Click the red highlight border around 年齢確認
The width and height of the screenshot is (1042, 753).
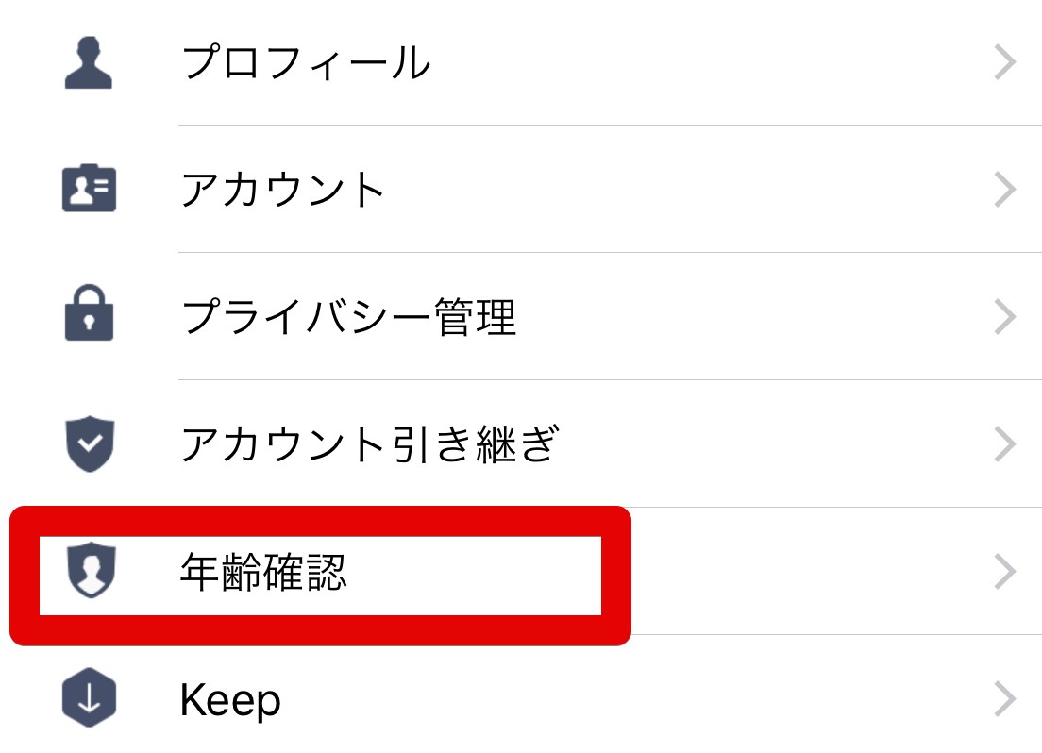tap(321, 630)
